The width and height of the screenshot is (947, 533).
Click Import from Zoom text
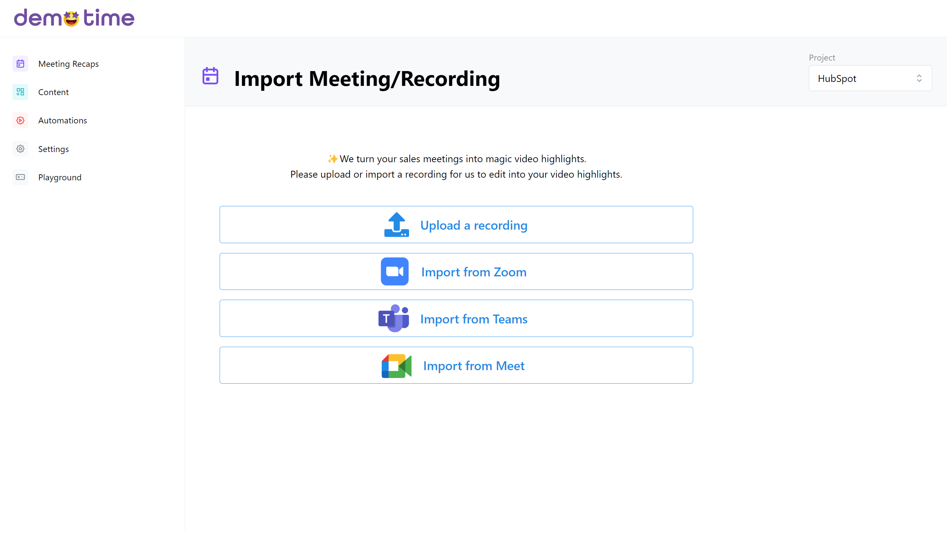(473, 272)
